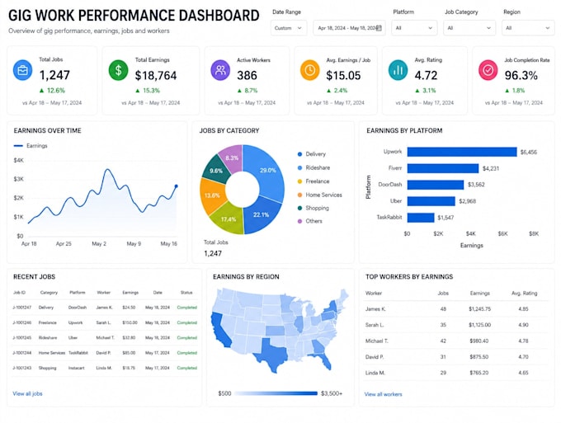Open the Custom date range dropdown
Image resolution: width=561 pixels, height=423 pixels.
(289, 28)
